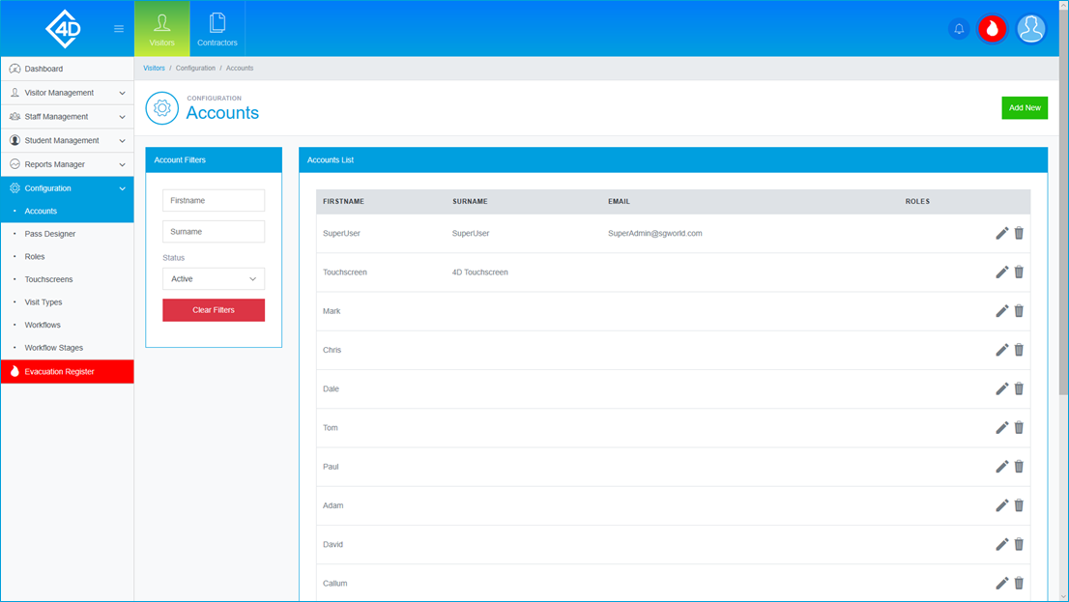Edit Dale's account with pencil icon
The image size is (1069, 602).
coord(1001,388)
